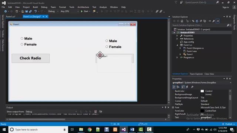Select the left Female radio button
This screenshot has width=237, height=133.
pyautogui.click(x=22, y=44)
